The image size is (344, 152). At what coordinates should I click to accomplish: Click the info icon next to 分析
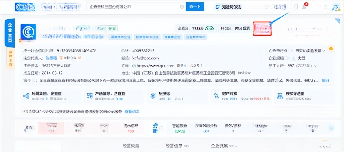(x=162, y=128)
